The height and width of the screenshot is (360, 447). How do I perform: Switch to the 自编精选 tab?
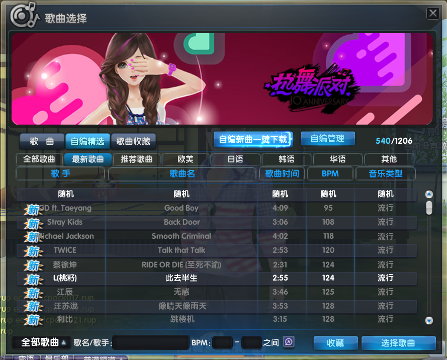point(88,141)
